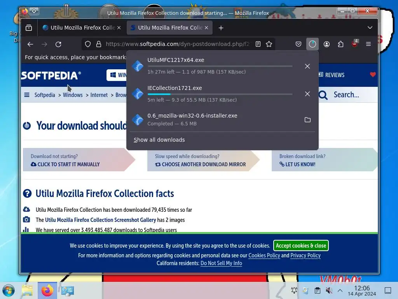Open the clock showing 12:06
Screen dimensions: 398x299
(362, 290)
